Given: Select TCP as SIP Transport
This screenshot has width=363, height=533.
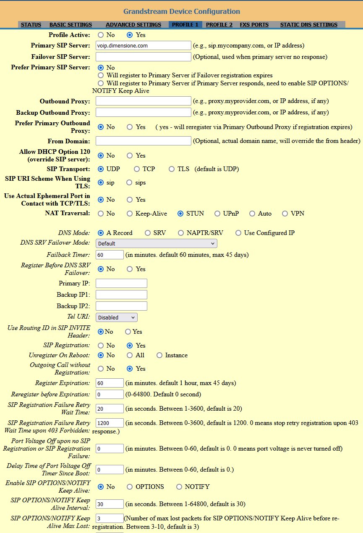Looking at the screenshot, I should coord(137,169).
